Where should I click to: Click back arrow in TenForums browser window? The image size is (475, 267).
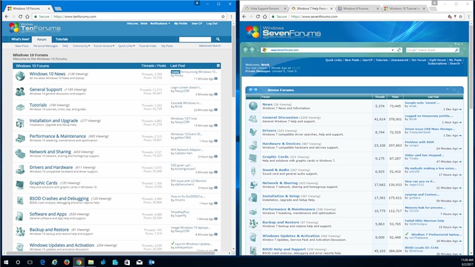(7, 16)
